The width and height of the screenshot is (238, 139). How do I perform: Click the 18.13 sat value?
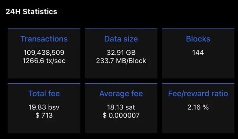coord(121,107)
